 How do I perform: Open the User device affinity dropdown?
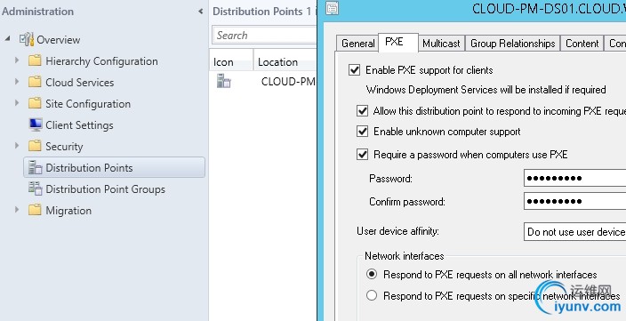[x=574, y=231]
